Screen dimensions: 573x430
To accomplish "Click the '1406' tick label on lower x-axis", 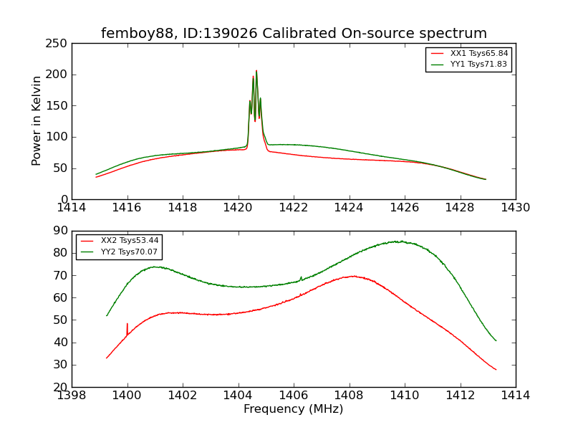I will tap(294, 396).
